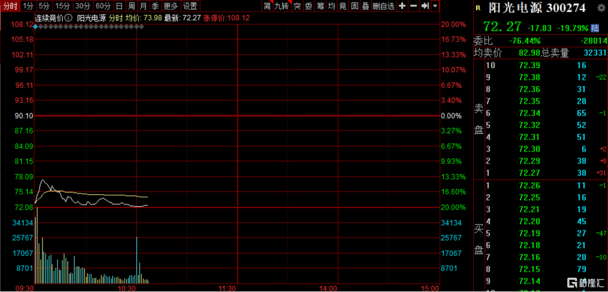Image resolution: width=608 pixels, height=292 pixels.
Task: Click the tall cyan volume bar near 10:30
Action: pyautogui.click(x=137, y=260)
